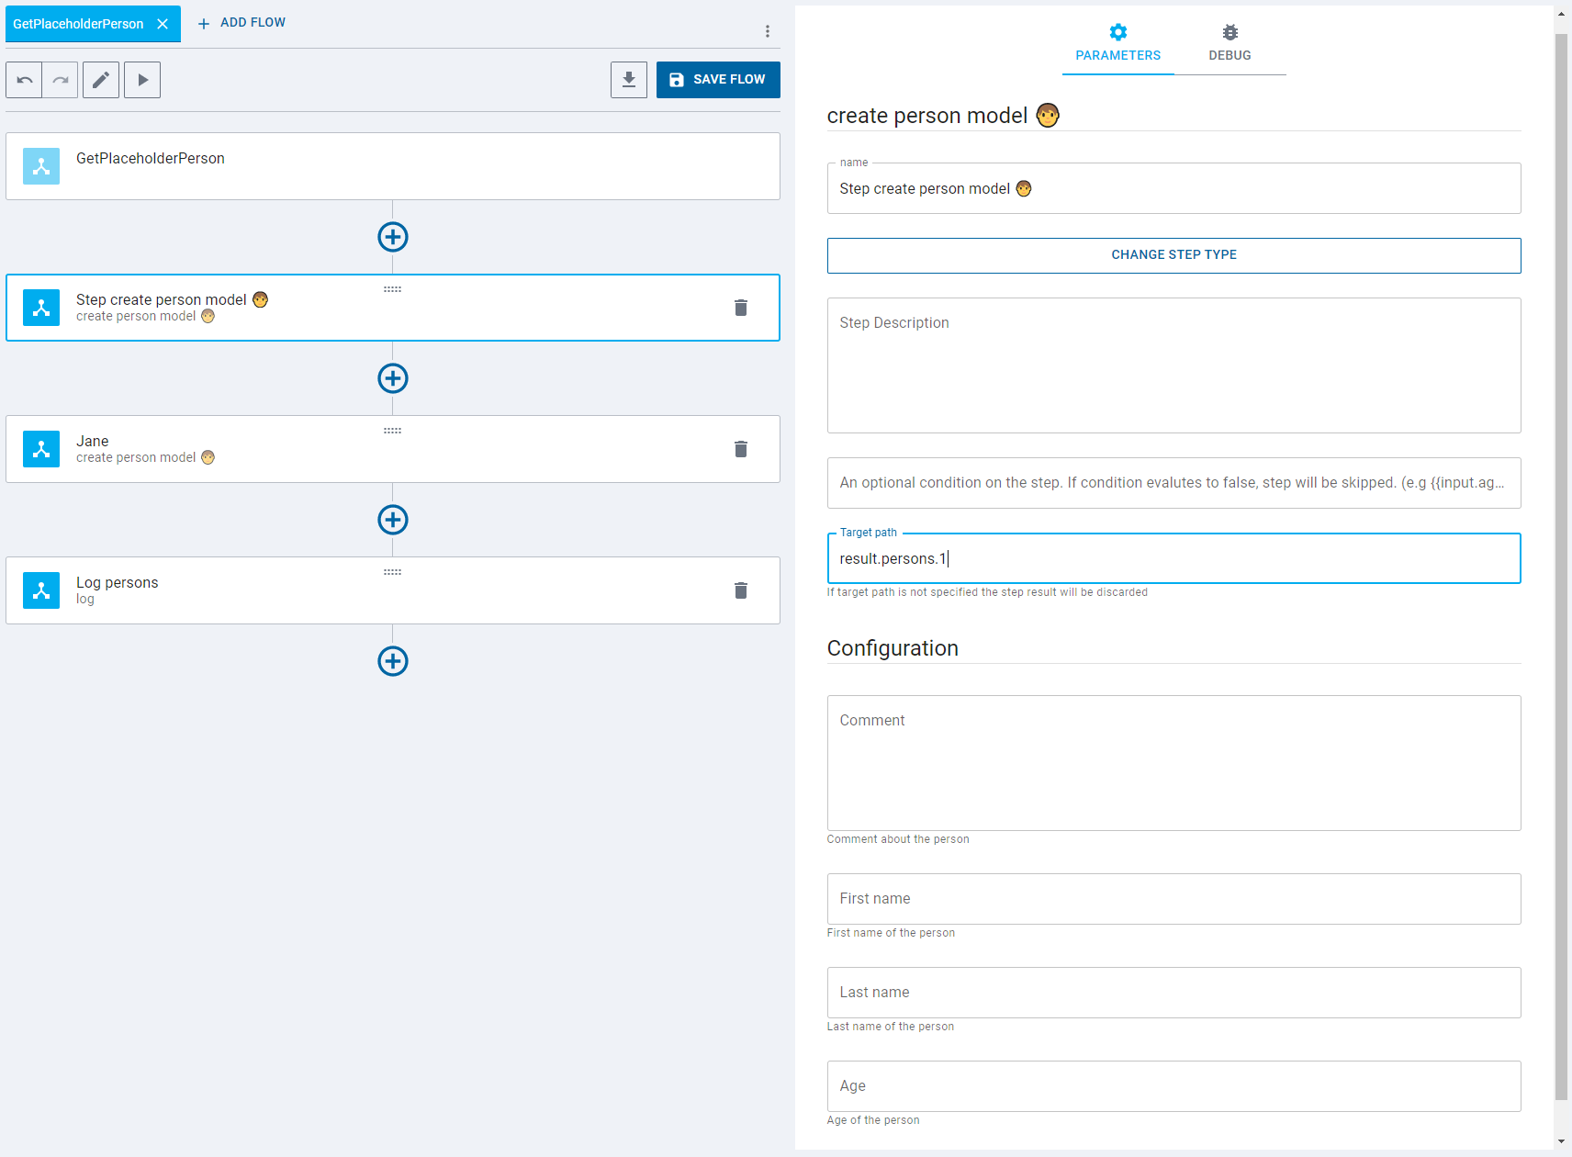Open the three-dot flow options menu
The width and height of the screenshot is (1572, 1157).
[768, 31]
